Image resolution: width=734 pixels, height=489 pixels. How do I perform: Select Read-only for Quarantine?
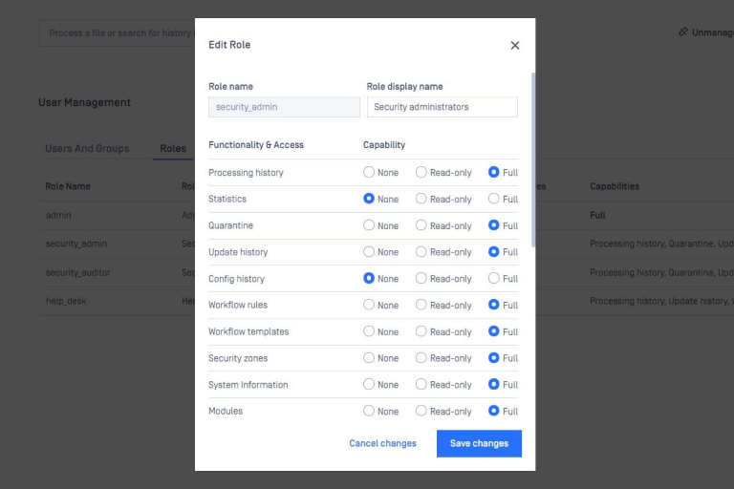[x=421, y=226]
